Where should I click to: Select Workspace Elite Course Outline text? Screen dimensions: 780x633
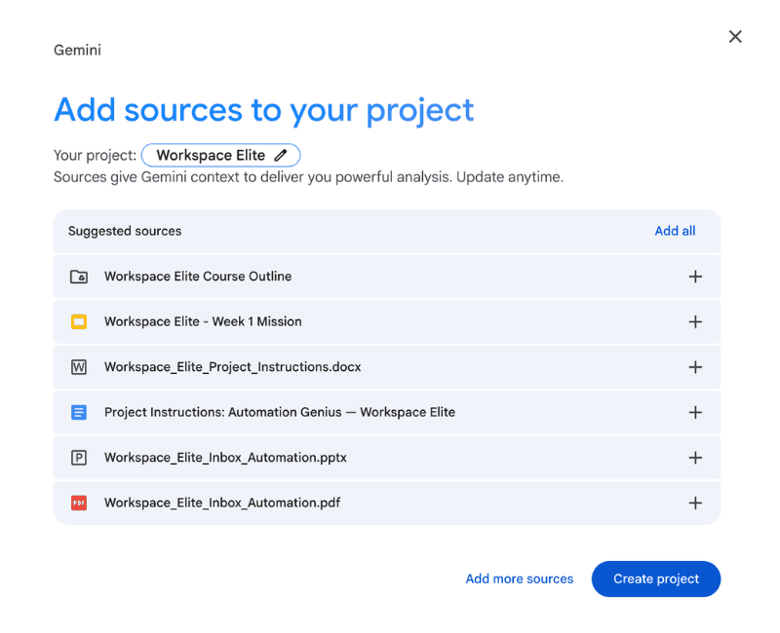coord(198,277)
